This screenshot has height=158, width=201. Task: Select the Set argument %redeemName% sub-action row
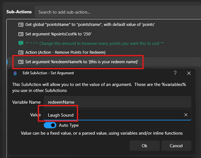click(x=82, y=62)
